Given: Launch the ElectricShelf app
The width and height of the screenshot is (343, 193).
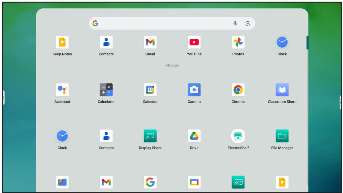Looking at the screenshot, I should [238, 136].
